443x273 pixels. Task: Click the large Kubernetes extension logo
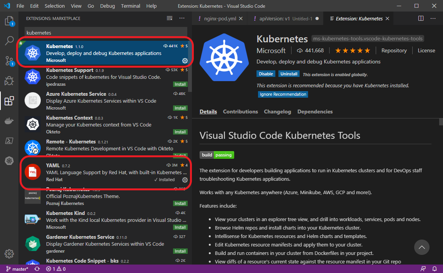(224, 58)
